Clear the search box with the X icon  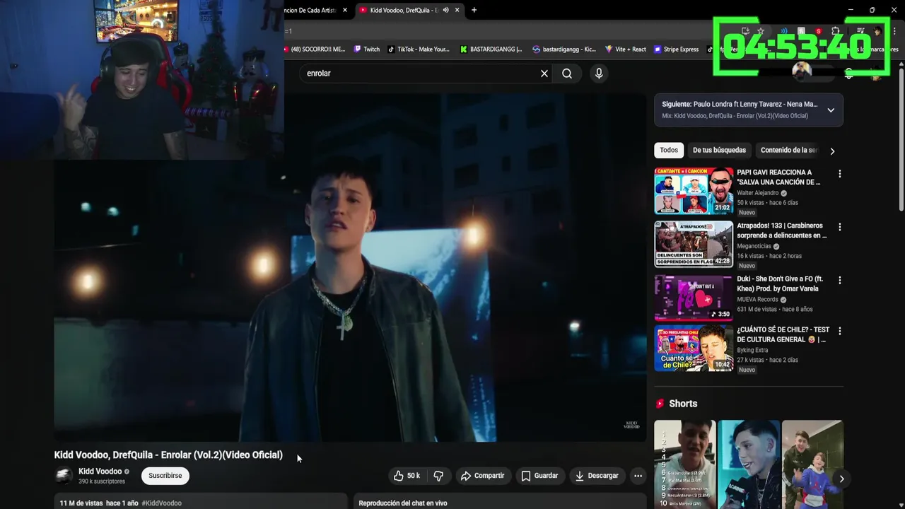point(544,74)
